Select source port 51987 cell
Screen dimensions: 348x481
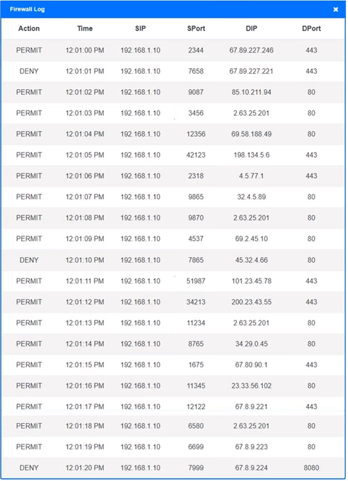pos(196,281)
